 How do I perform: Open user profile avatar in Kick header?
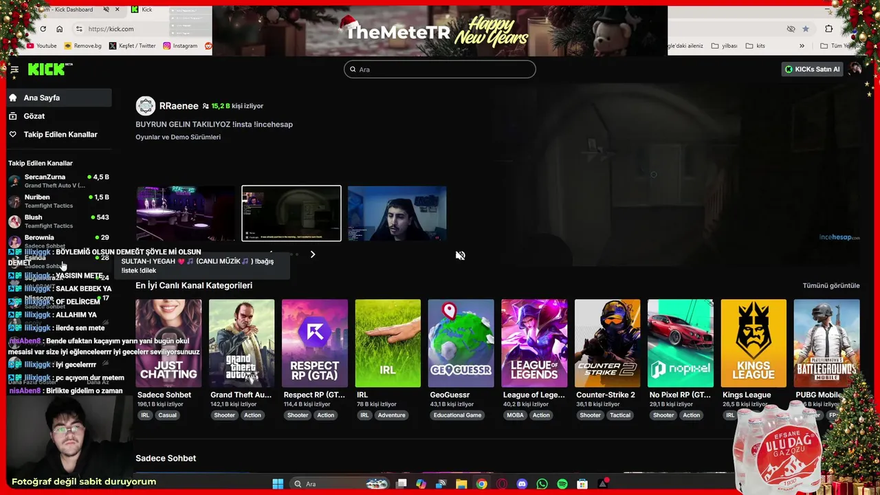pyautogui.click(x=855, y=69)
